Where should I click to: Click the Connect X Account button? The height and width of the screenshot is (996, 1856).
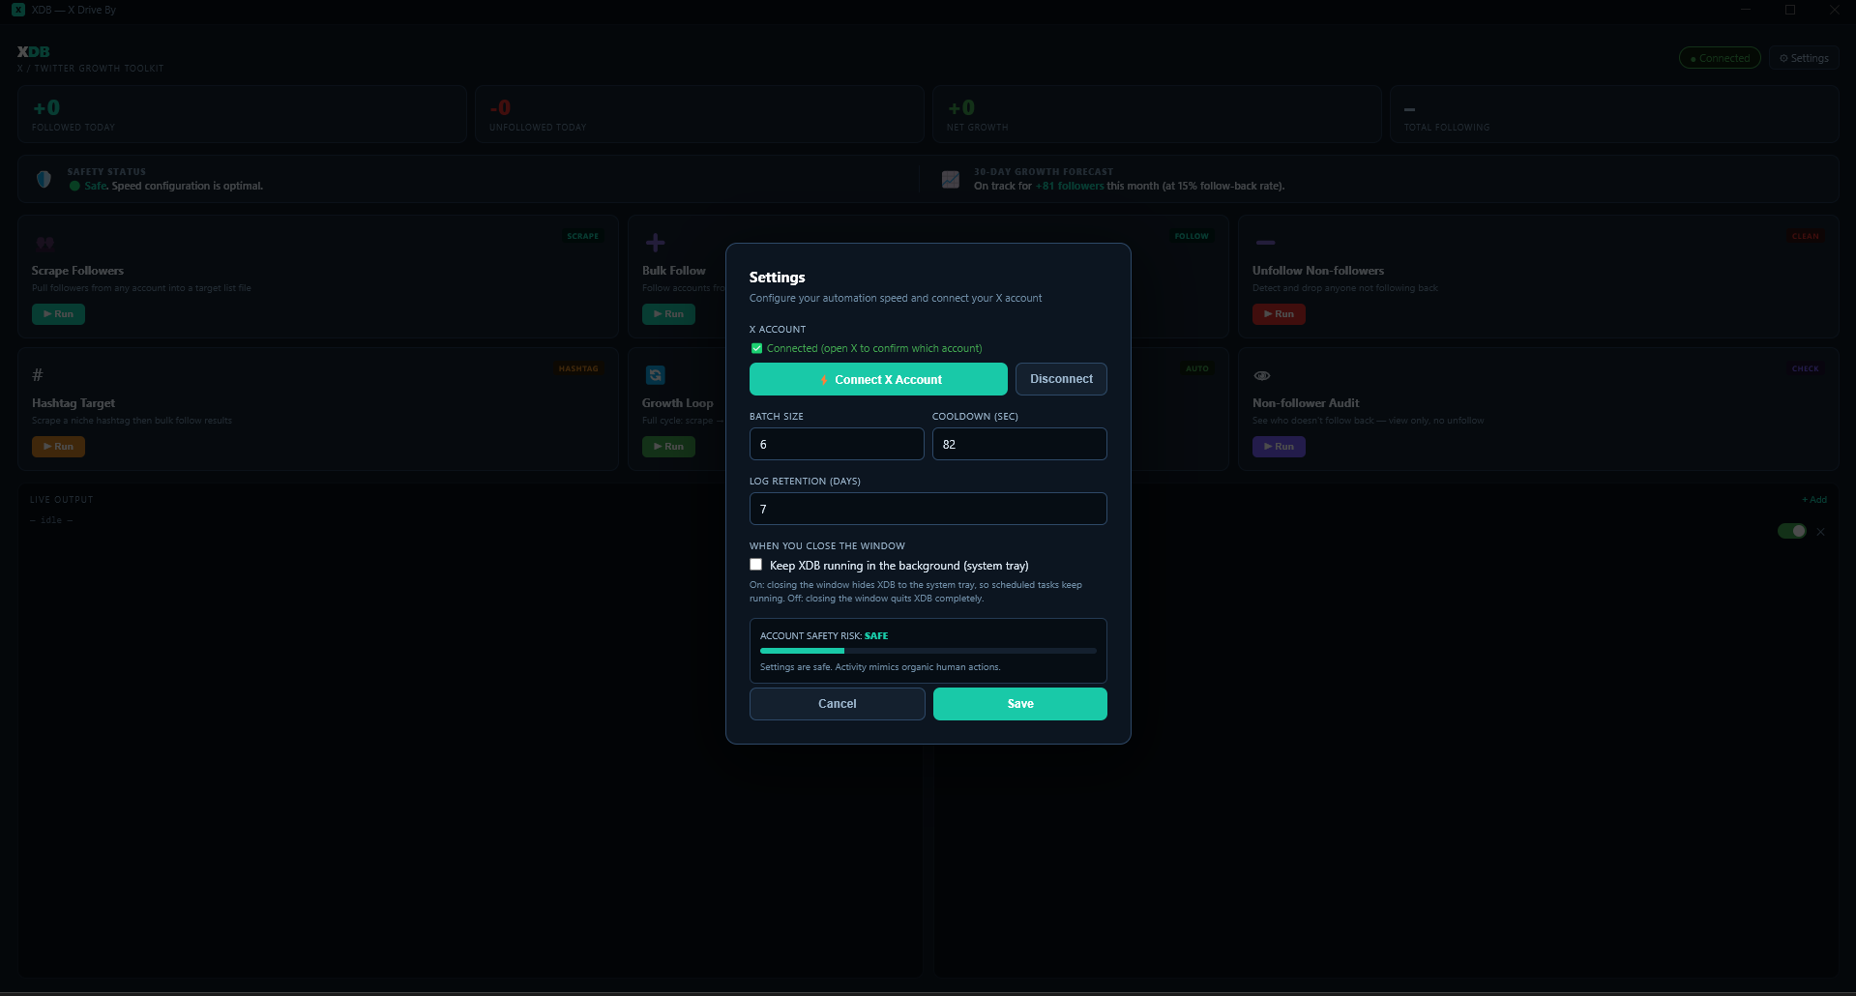click(878, 379)
